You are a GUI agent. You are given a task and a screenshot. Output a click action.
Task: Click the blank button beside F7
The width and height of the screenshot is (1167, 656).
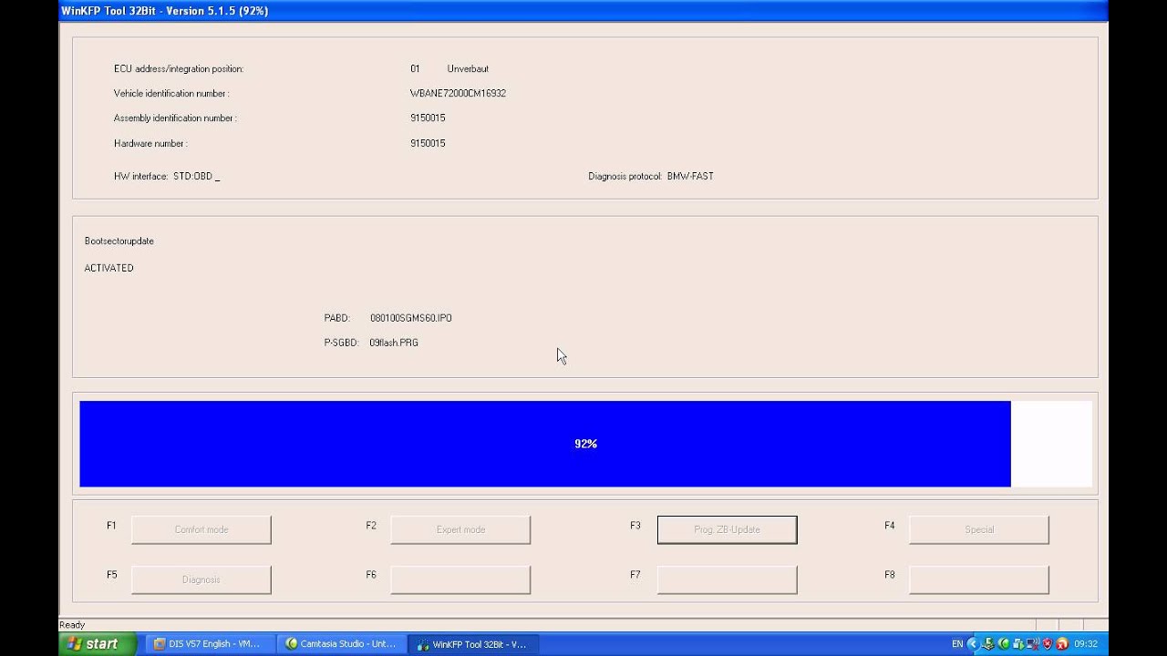point(727,579)
